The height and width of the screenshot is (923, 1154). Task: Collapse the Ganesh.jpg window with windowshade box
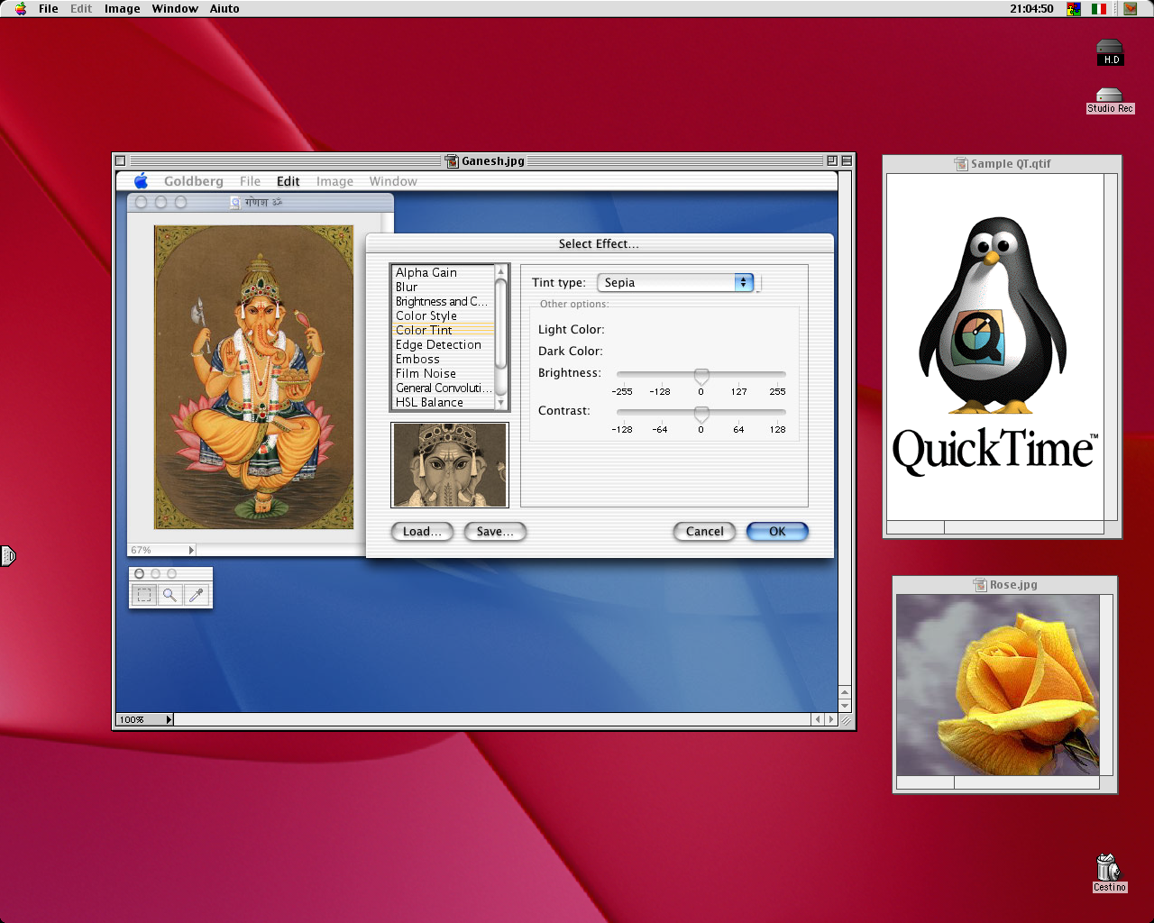[847, 160]
